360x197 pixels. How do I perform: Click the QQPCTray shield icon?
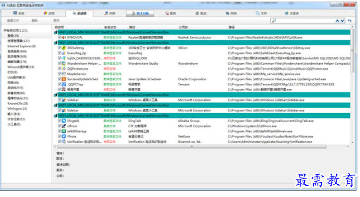tap(64, 84)
